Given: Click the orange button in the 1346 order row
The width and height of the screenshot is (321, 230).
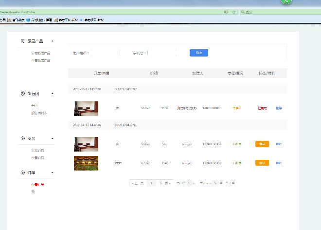Looking at the screenshot, I should pyautogui.click(x=262, y=163).
